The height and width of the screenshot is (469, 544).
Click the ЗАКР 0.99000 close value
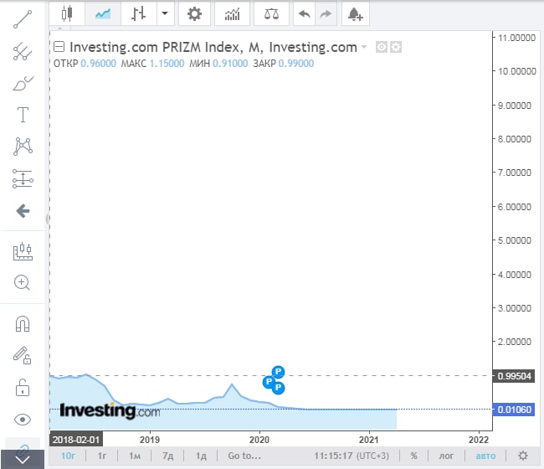(x=284, y=64)
